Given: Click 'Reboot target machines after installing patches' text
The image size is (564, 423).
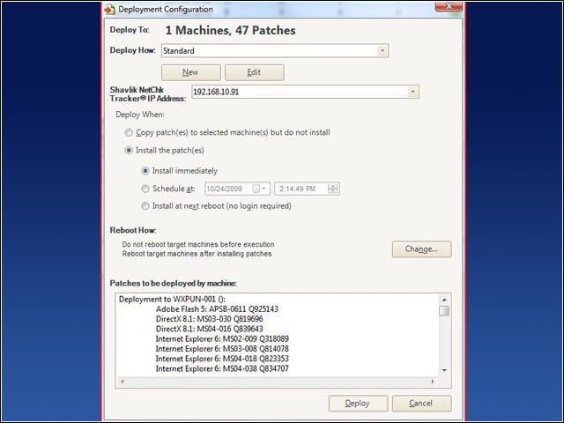Looking at the screenshot, I should click(x=197, y=254).
